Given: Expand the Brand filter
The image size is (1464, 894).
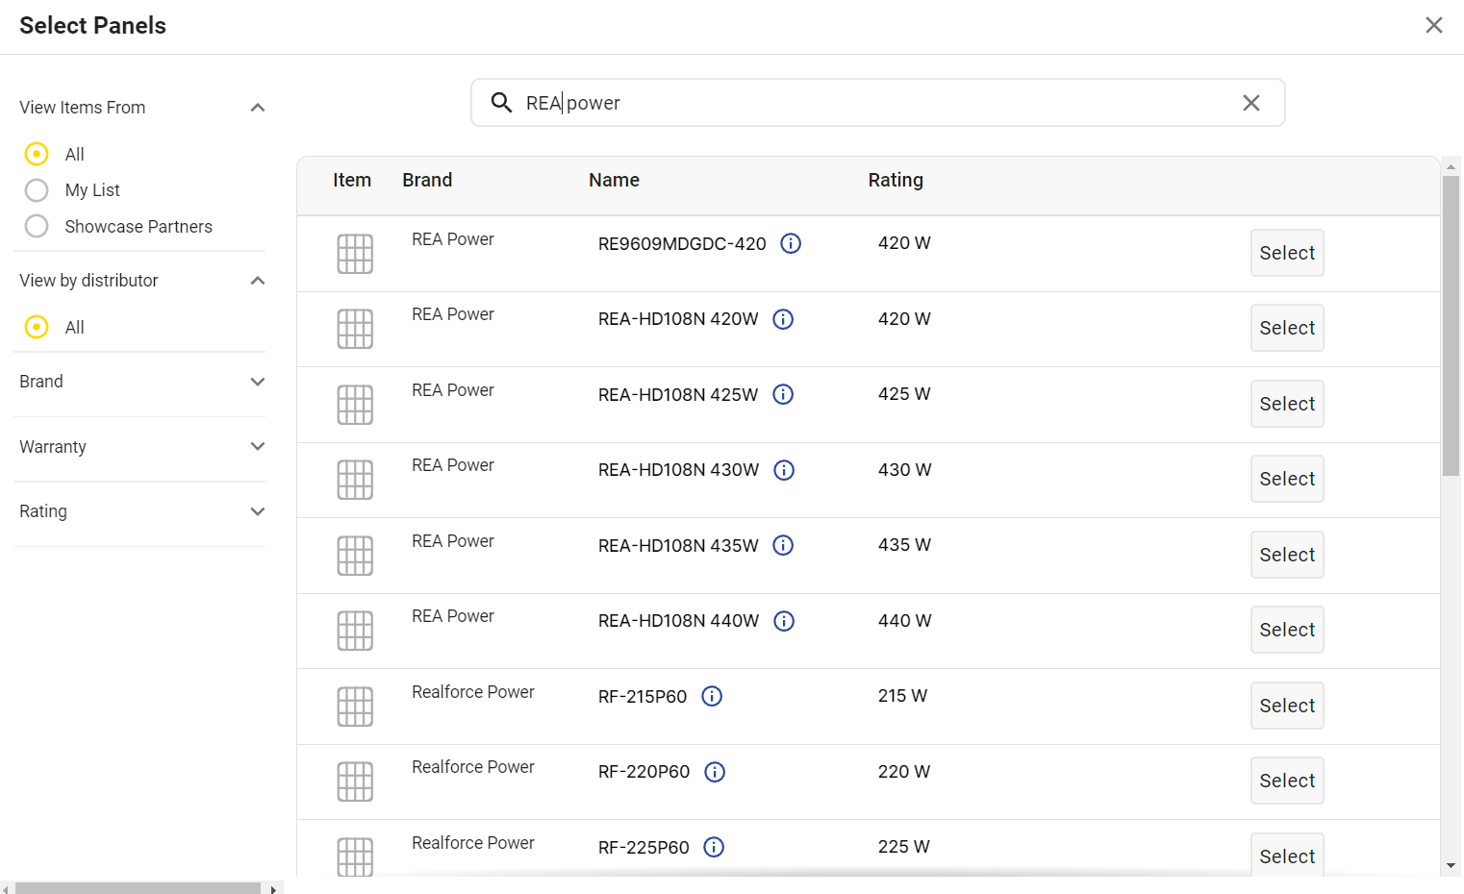Looking at the screenshot, I should point(257,382).
